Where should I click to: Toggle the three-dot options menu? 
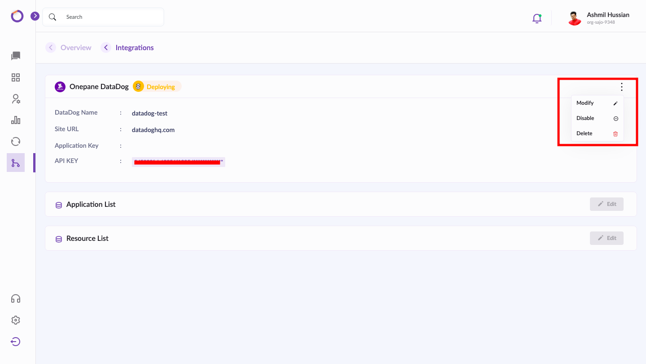[x=621, y=87]
